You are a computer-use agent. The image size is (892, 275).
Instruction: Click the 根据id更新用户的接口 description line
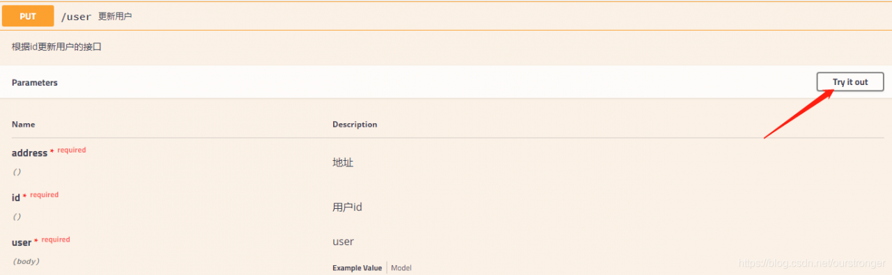tap(57, 47)
